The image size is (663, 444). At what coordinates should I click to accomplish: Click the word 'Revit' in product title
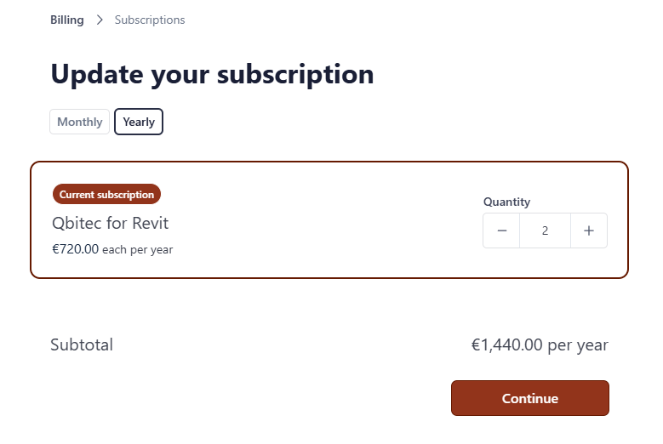[x=151, y=224]
